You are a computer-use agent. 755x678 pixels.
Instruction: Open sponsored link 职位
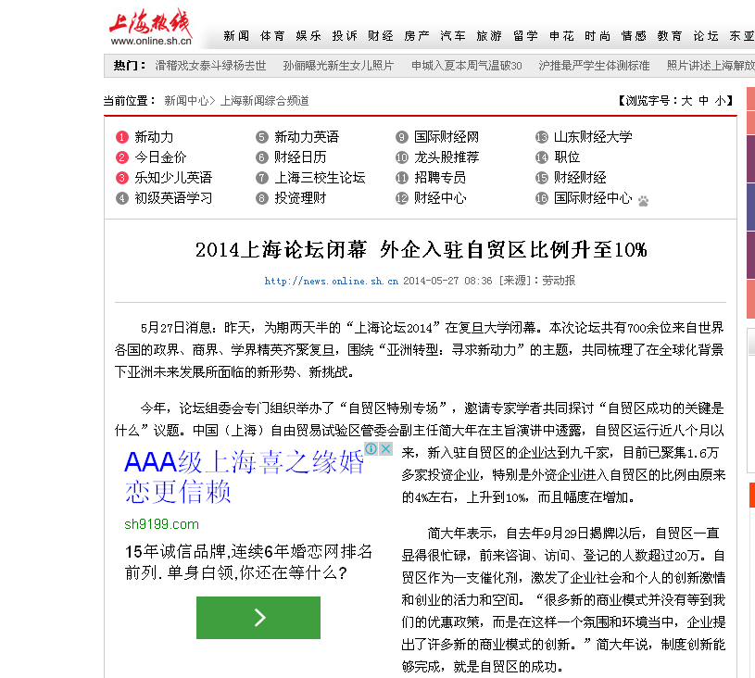(x=567, y=157)
